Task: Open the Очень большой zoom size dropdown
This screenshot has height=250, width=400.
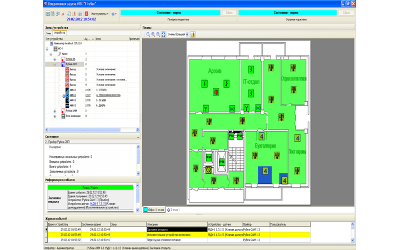Action: (187, 34)
